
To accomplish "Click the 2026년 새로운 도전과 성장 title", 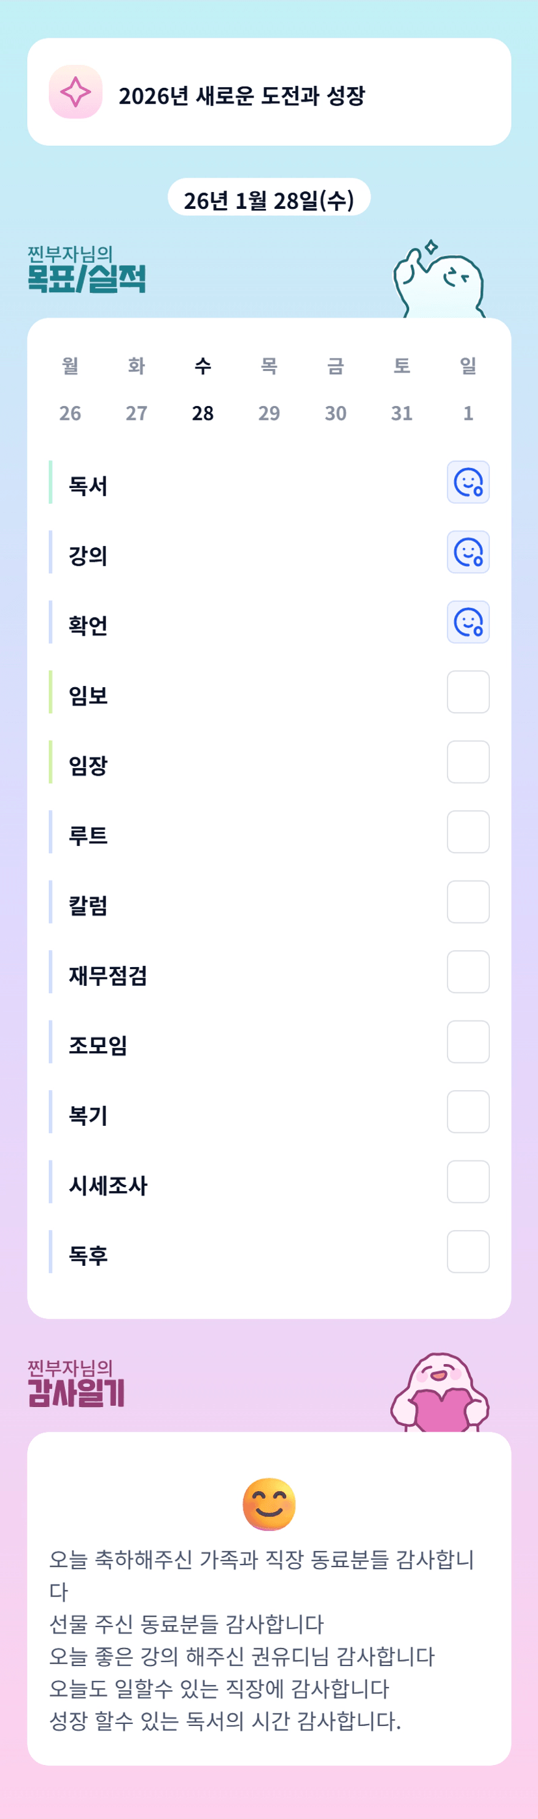I will (x=241, y=96).
